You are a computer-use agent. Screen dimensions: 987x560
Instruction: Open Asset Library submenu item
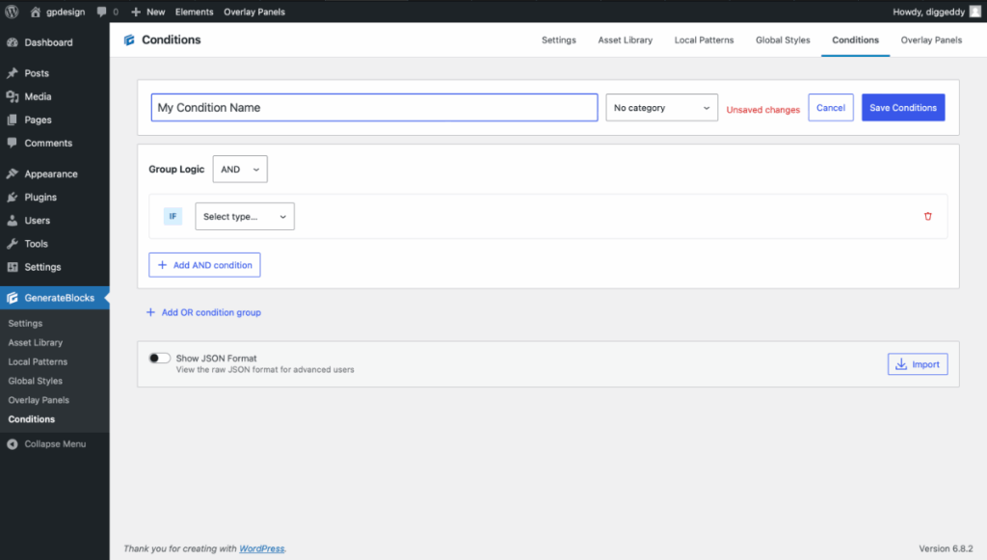tap(36, 342)
